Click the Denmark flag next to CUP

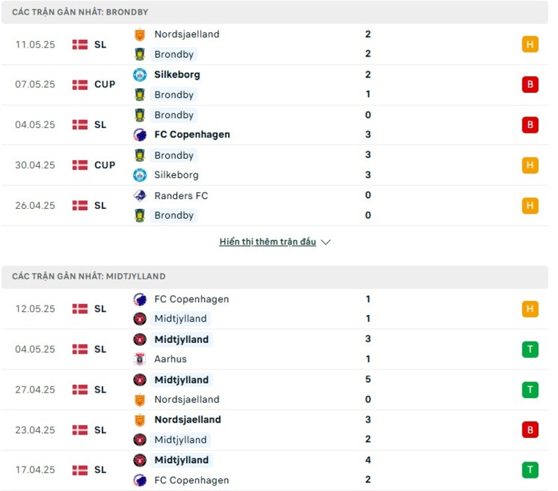coord(79,85)
